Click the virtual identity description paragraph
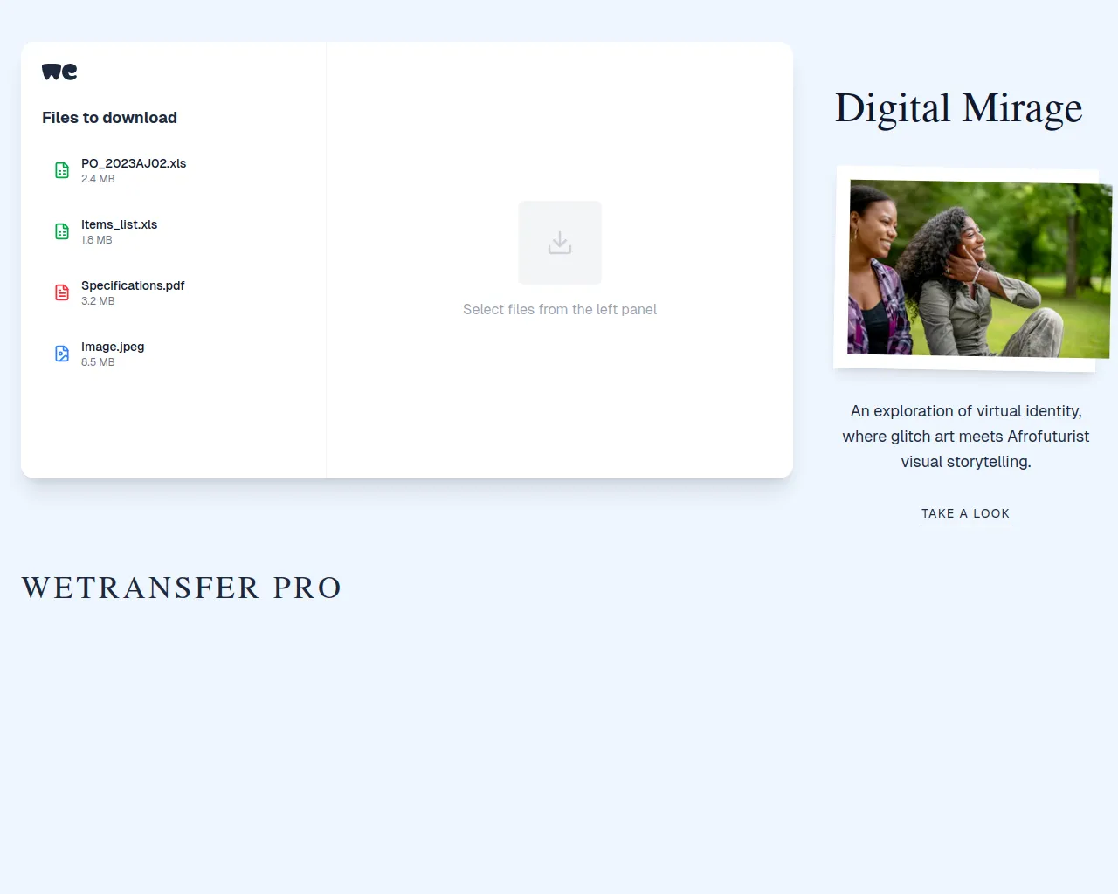This screenshot has height=894, width=1118. click(x=966, y=437)
